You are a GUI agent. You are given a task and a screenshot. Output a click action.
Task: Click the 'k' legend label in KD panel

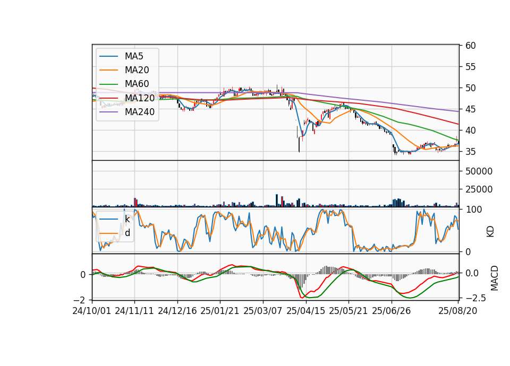point(127,219)
